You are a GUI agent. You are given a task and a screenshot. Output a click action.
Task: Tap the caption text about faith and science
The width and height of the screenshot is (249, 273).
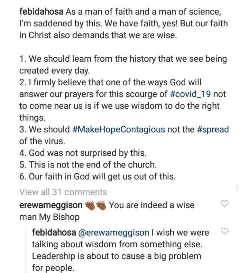(x=123, y=24)
